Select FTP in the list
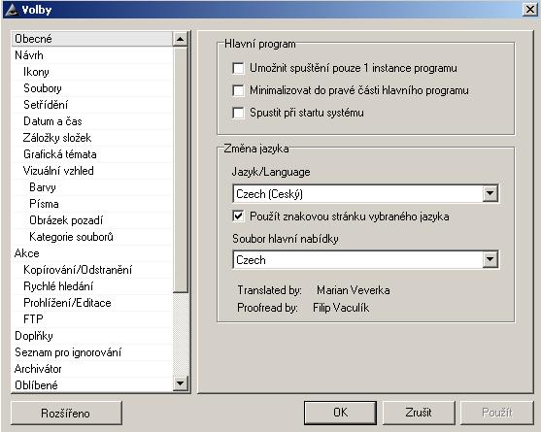Viewport: 541px width, 432px height. pos(91,319)
